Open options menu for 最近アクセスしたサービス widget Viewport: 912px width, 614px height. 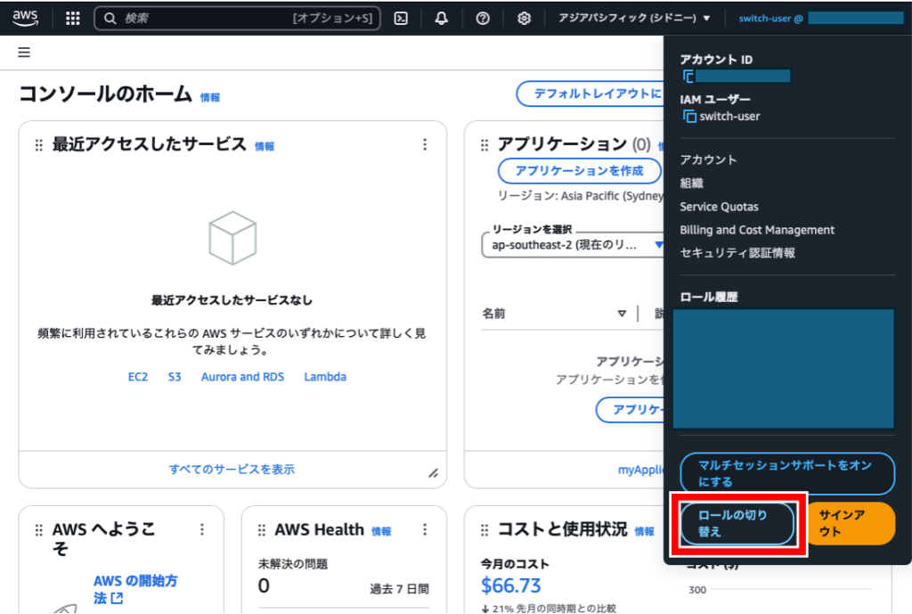pos(425,145)
